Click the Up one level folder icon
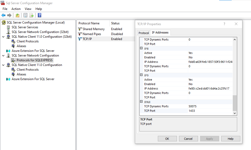 17,15
